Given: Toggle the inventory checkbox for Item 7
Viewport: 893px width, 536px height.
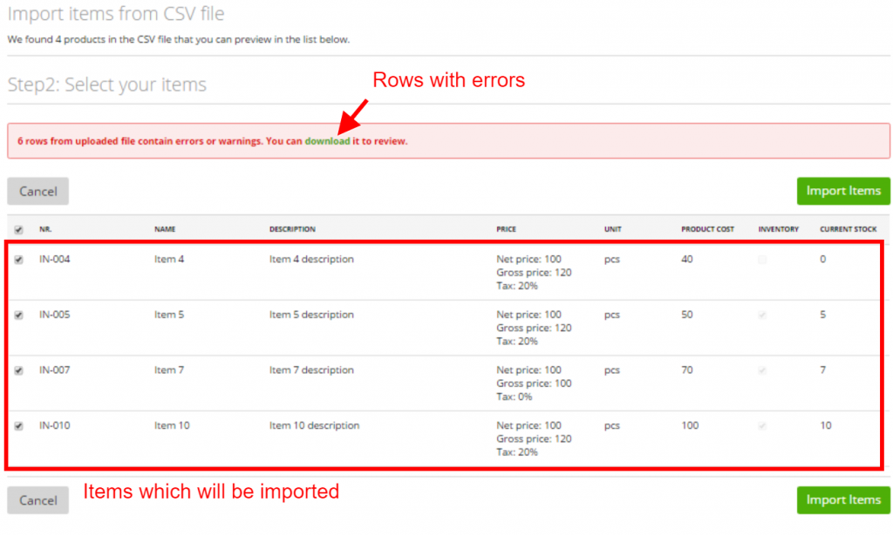Looking at the screenshot, I should click(762, 370).
